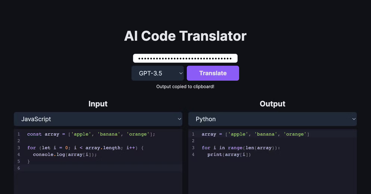371x194 pixels.
Task: Click the closing brace on line 5 of input
Action: pyautogui.click(x=28, y=161)
